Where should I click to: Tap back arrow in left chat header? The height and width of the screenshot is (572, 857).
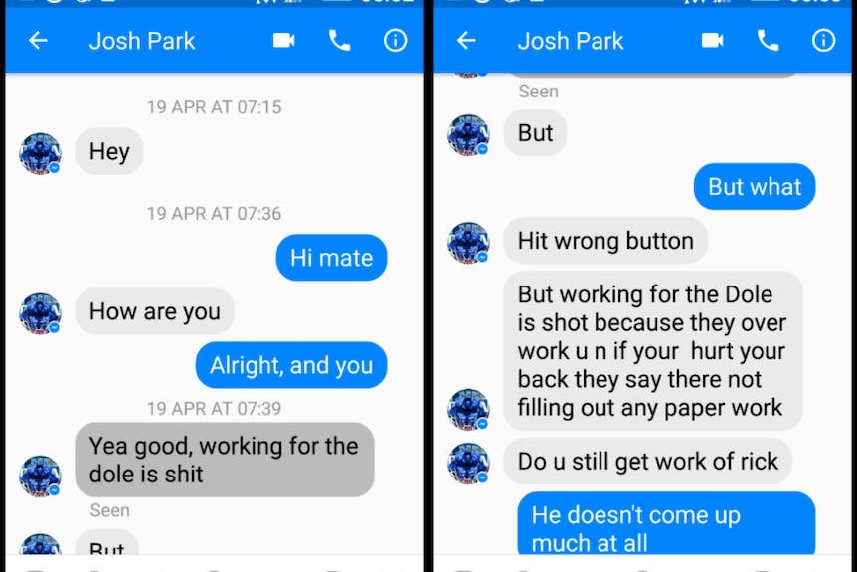pos(38,41)
